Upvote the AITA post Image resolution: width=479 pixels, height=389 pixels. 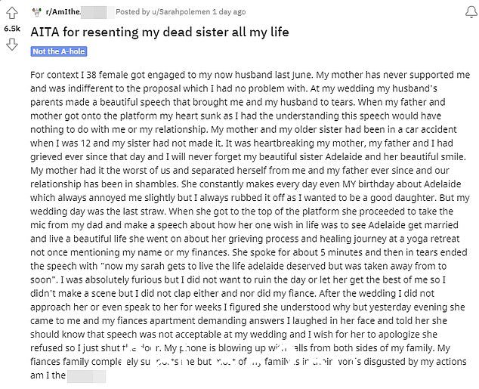tap(12, 13)
